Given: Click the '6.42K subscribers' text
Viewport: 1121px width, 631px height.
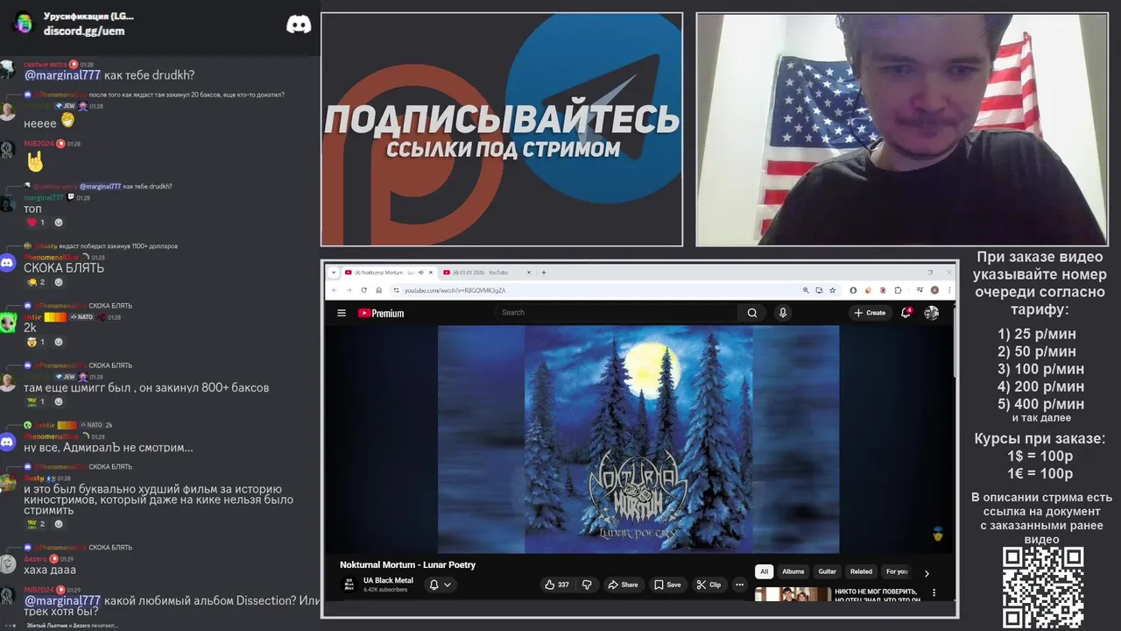Looking at the screenshot, I should click(x=385, y=590).
